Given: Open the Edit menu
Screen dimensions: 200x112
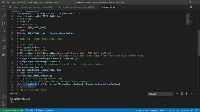Looking at the screenshot, I should (x=13, y=2).
